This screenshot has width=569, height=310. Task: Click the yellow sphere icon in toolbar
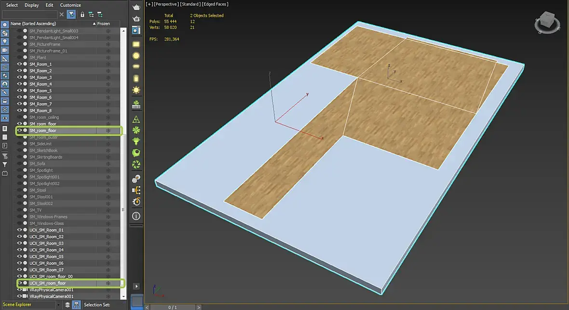[136, 56]
